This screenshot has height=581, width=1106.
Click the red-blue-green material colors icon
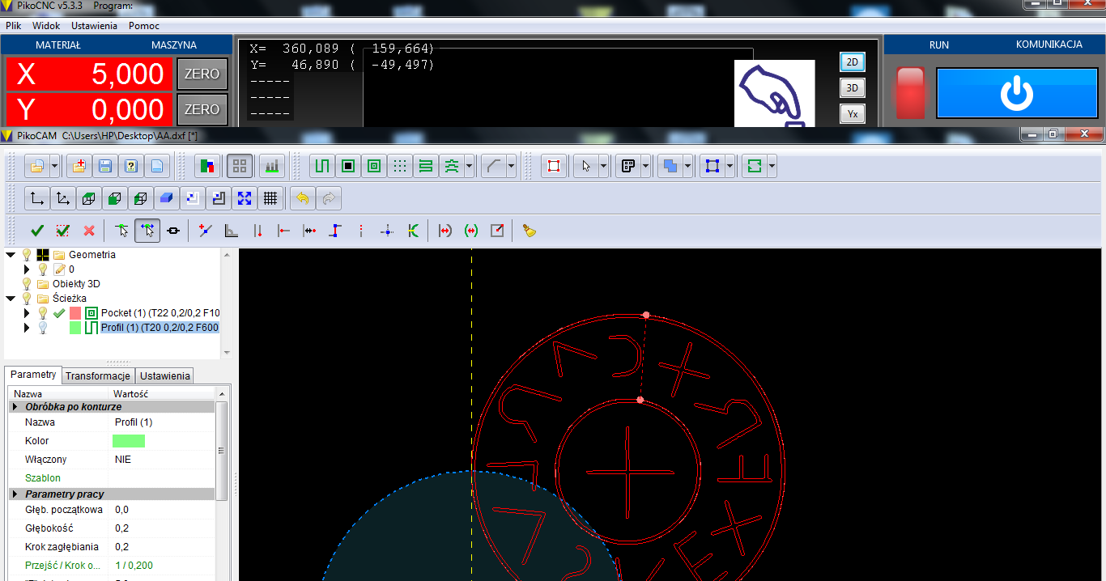pyautogui.click(x=208, y=167)
